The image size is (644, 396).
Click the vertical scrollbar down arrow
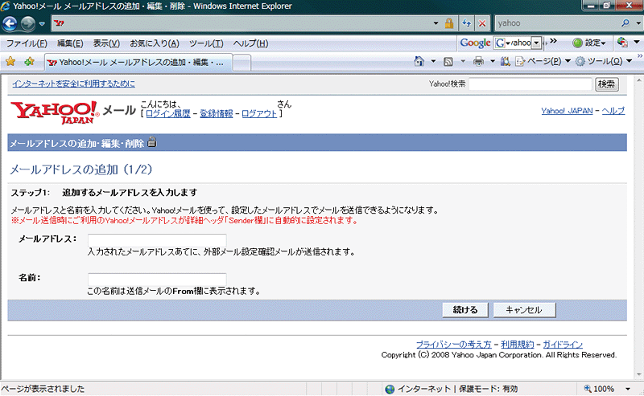[x=639, y=374]
